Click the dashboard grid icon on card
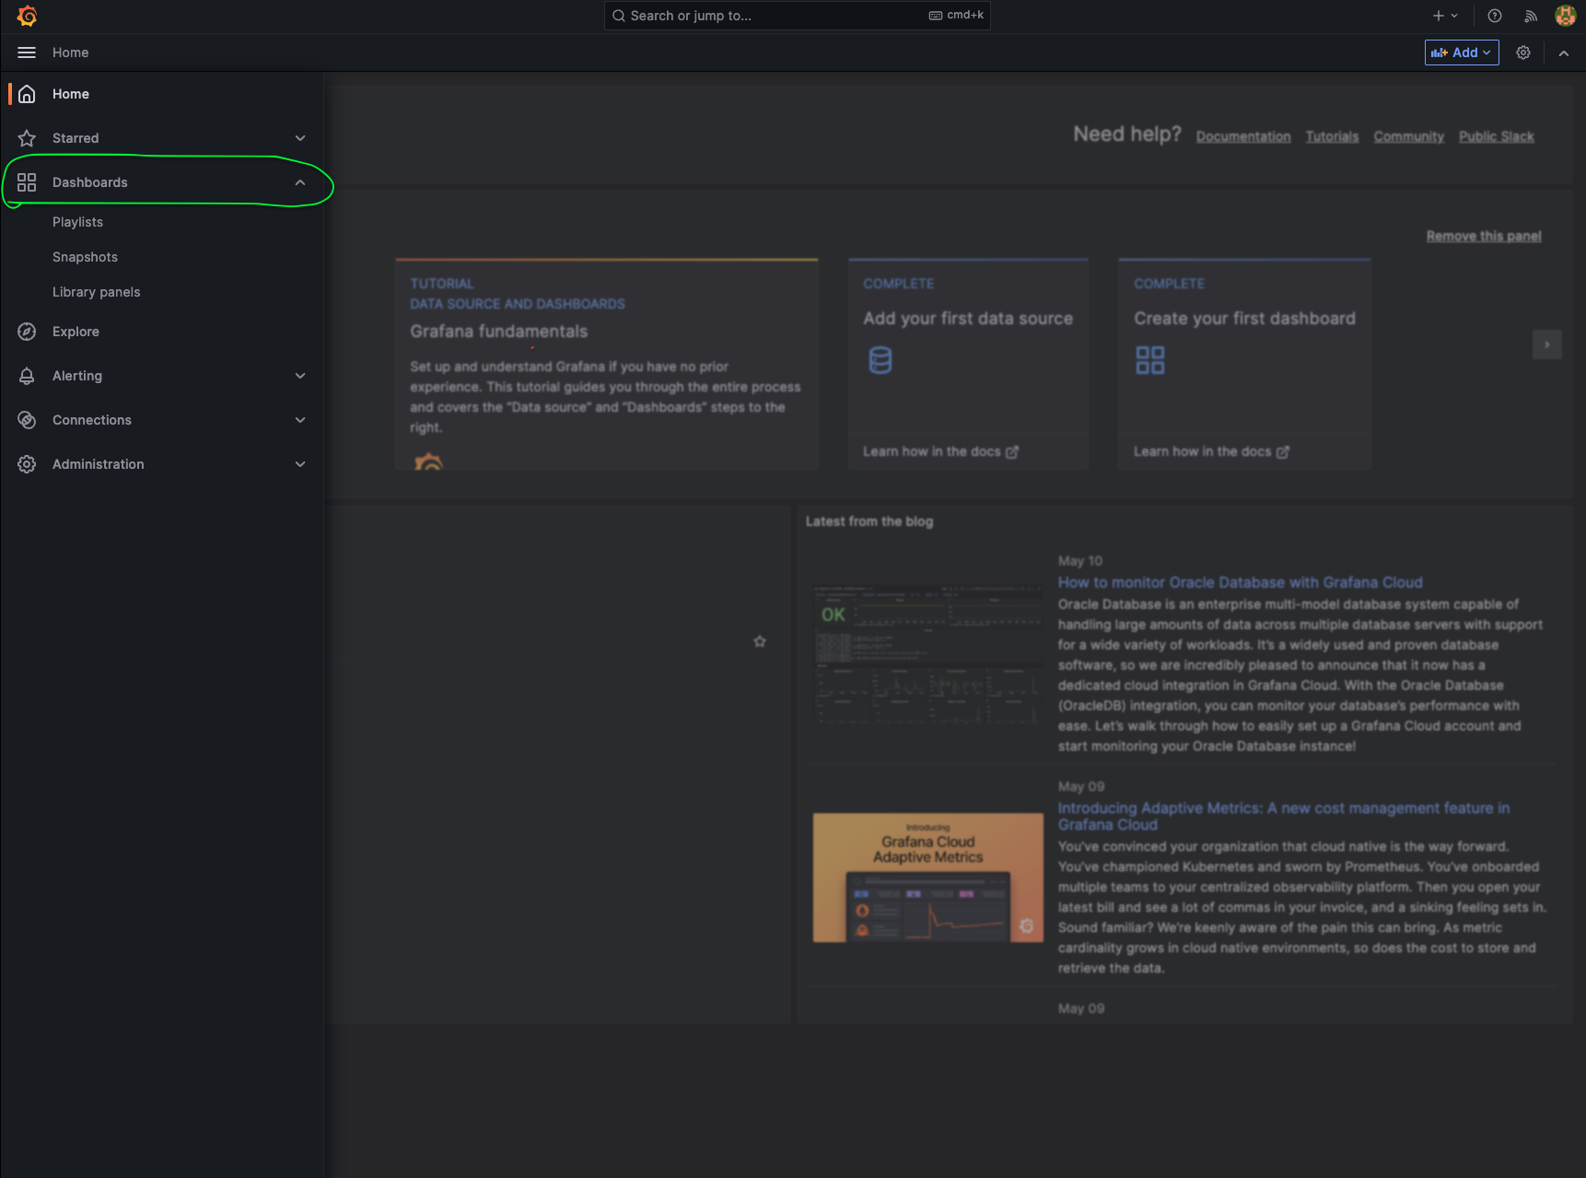Image resolution: width=1586 pixels, height=1178 pixels. (1150, 360)
